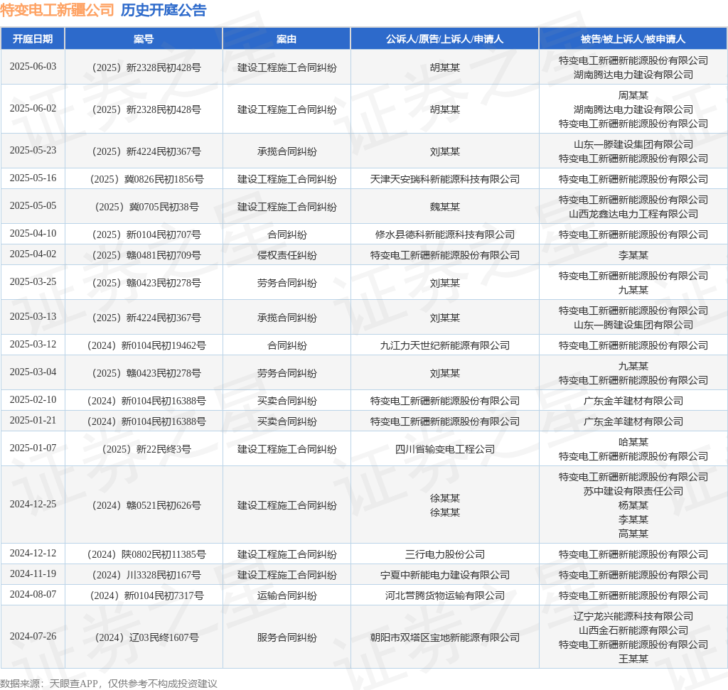Image resolution: width=728 pixels, height=690 pixels.
Task: Click the 侵权责任纠纷 cause cell
Action: pyautogui.click(x=287, y=255)
